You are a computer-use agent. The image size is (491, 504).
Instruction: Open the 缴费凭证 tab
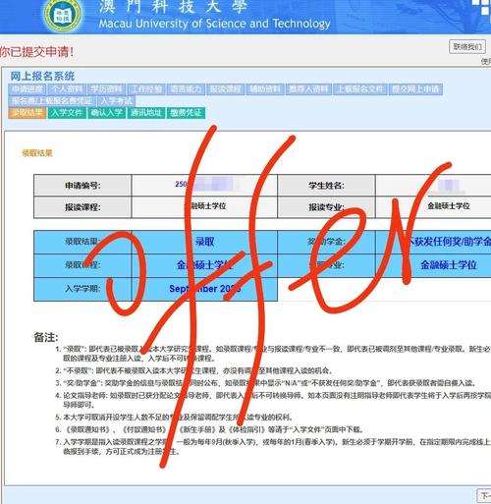point(186,113)
